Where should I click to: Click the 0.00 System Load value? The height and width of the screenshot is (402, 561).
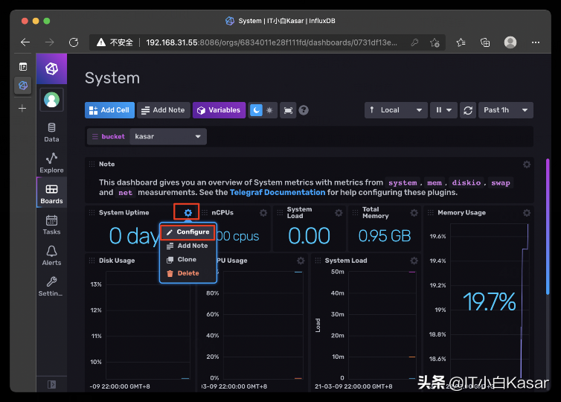(x=309, y=236)
